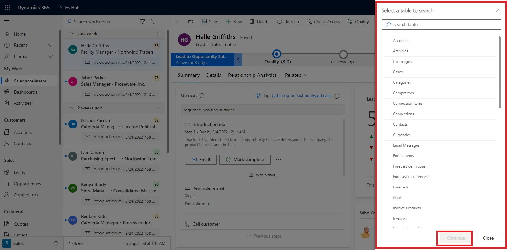Viewport: 508px width, 250px height.
Task: Open Dashboards in sidebar
Action: click(x=25, y=92)
